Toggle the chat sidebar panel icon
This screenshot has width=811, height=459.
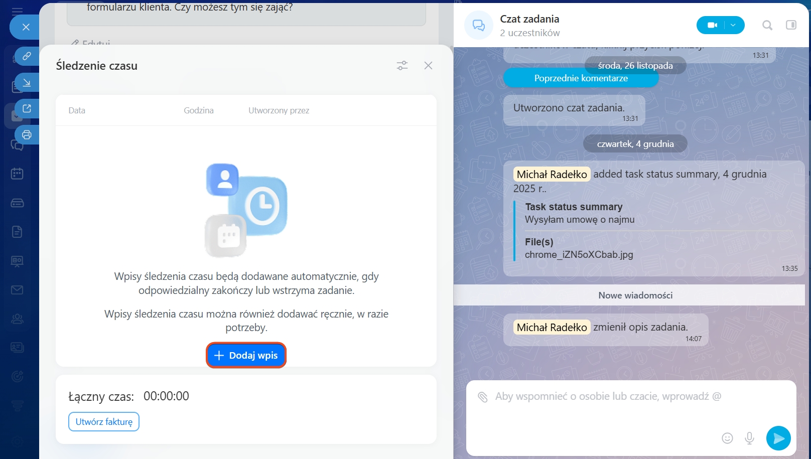(791, 25)
